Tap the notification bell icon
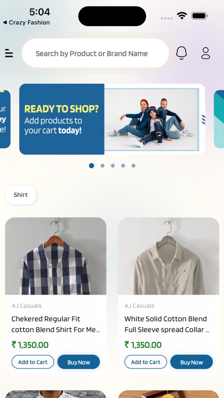This screenshot has height=398, width=224. (182, 53)
